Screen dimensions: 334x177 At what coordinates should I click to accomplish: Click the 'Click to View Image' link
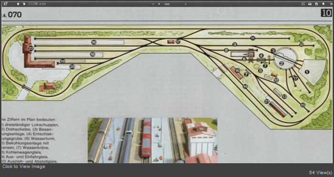pyautogui.click(x=24, y=167)
